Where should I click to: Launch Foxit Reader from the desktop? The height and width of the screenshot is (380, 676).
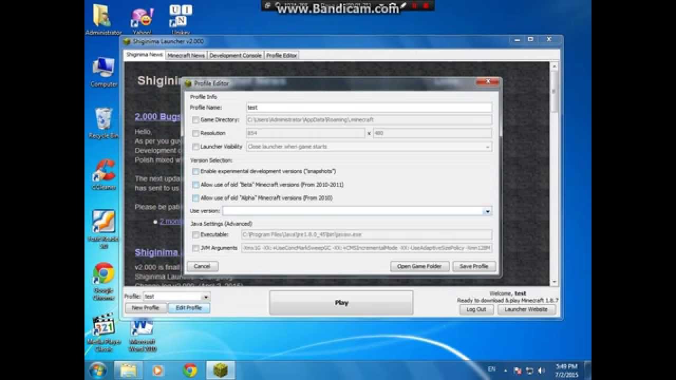[x=104, y=229]
